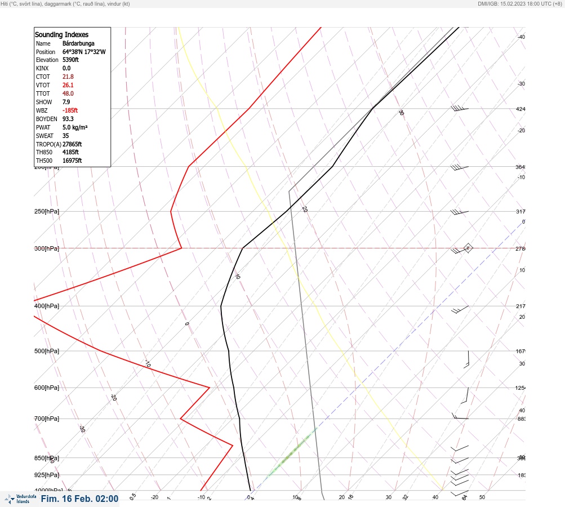Click the '50' label on the bottom temperature axis
This screenshot has height=507, width=565.
pyautogui.click(x=482, y=497)
